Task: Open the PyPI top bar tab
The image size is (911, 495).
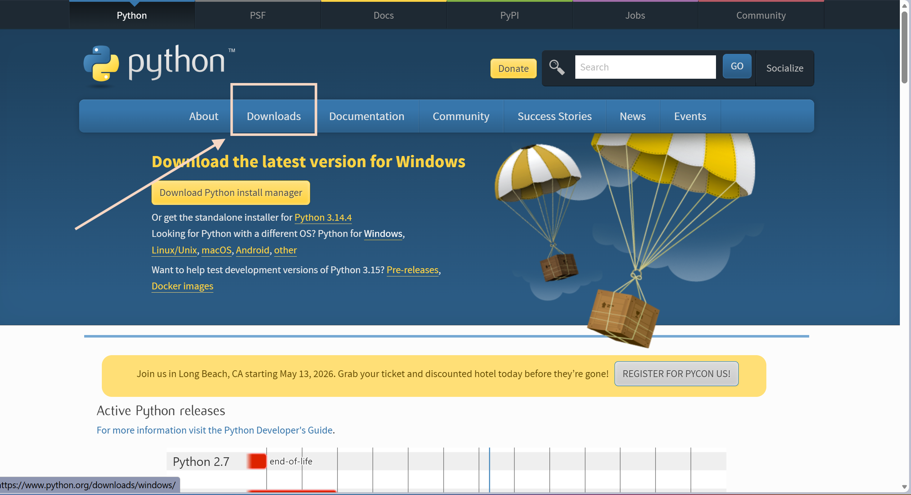Action: (x=509, y=15)
